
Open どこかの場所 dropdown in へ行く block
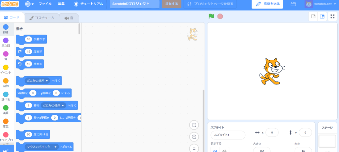coord(37,81)
